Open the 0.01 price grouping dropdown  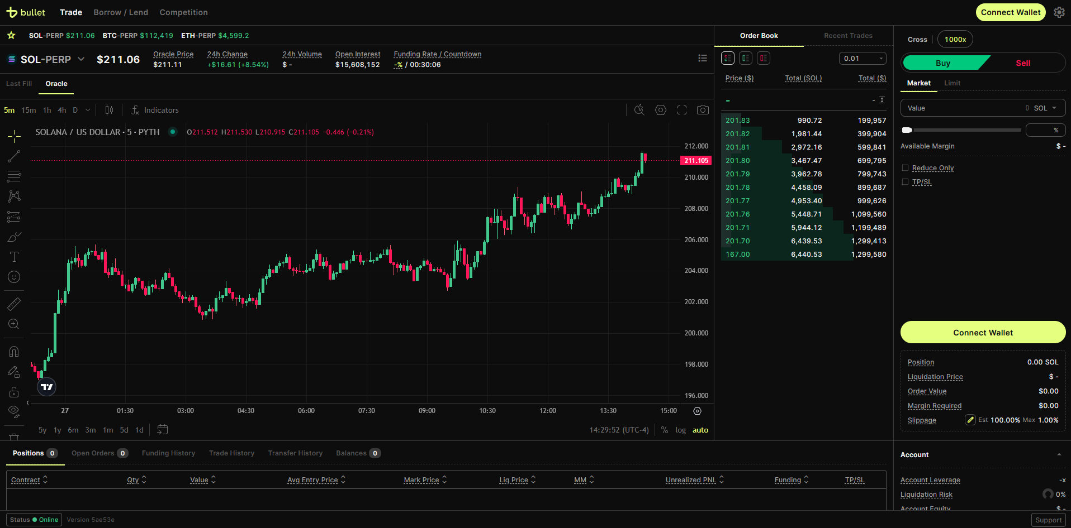pos(863,59)
